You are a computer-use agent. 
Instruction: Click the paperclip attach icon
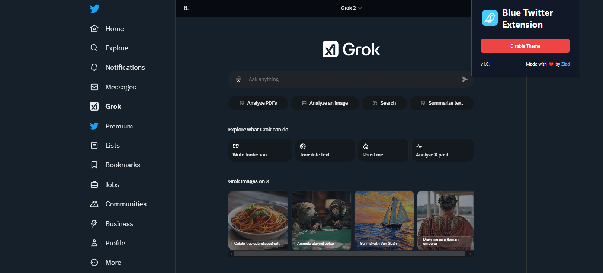point(238,79)
